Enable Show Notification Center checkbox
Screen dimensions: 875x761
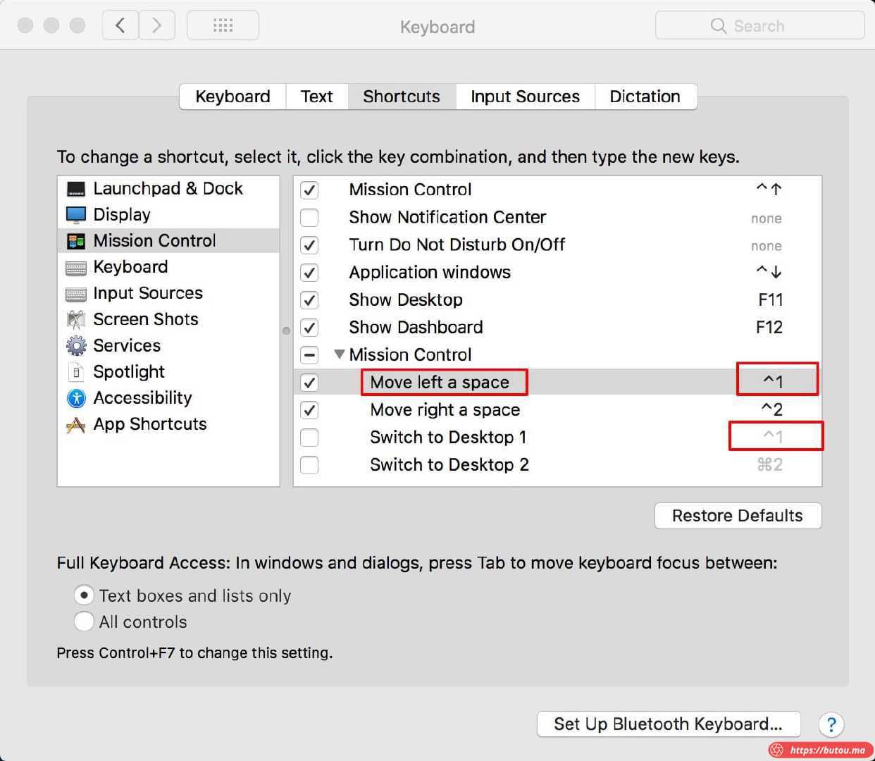tap(309, 218)
